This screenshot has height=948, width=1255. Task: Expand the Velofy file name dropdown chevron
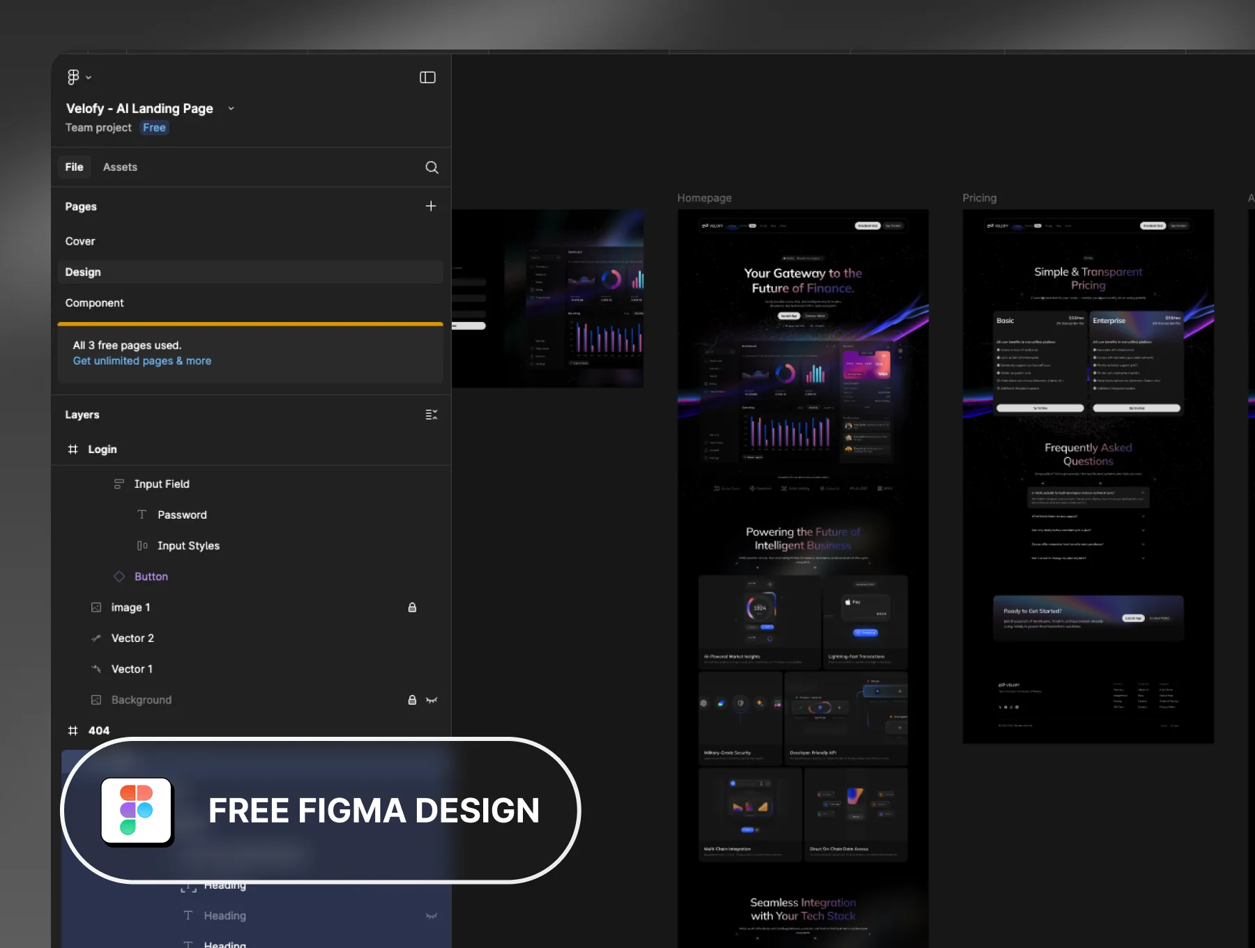pos(231,109)
